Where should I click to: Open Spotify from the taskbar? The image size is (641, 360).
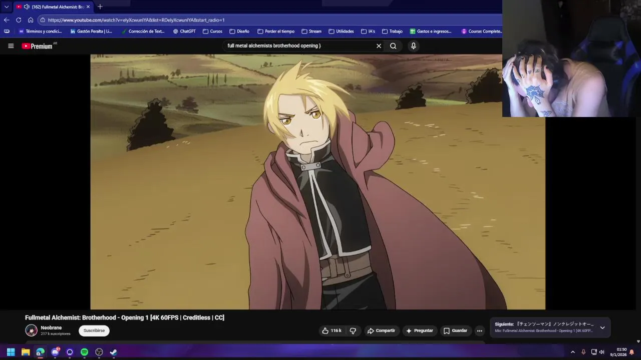[x=84, y=352]
